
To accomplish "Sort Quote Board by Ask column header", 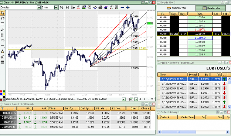I will [40, 108].
